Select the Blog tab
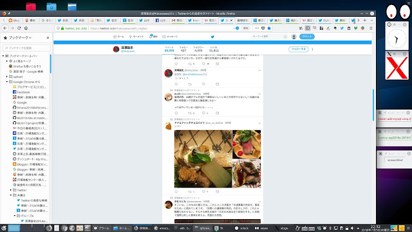This screenshot has width=412, height=232. pos(14,20)
